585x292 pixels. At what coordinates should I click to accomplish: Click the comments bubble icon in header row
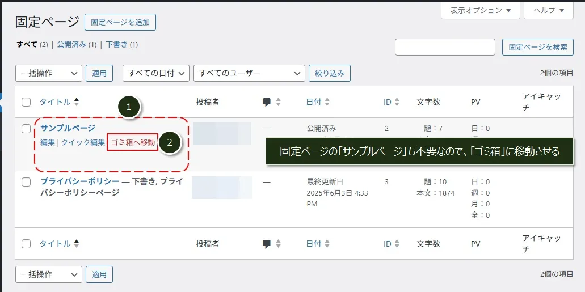tap(267, 102)
